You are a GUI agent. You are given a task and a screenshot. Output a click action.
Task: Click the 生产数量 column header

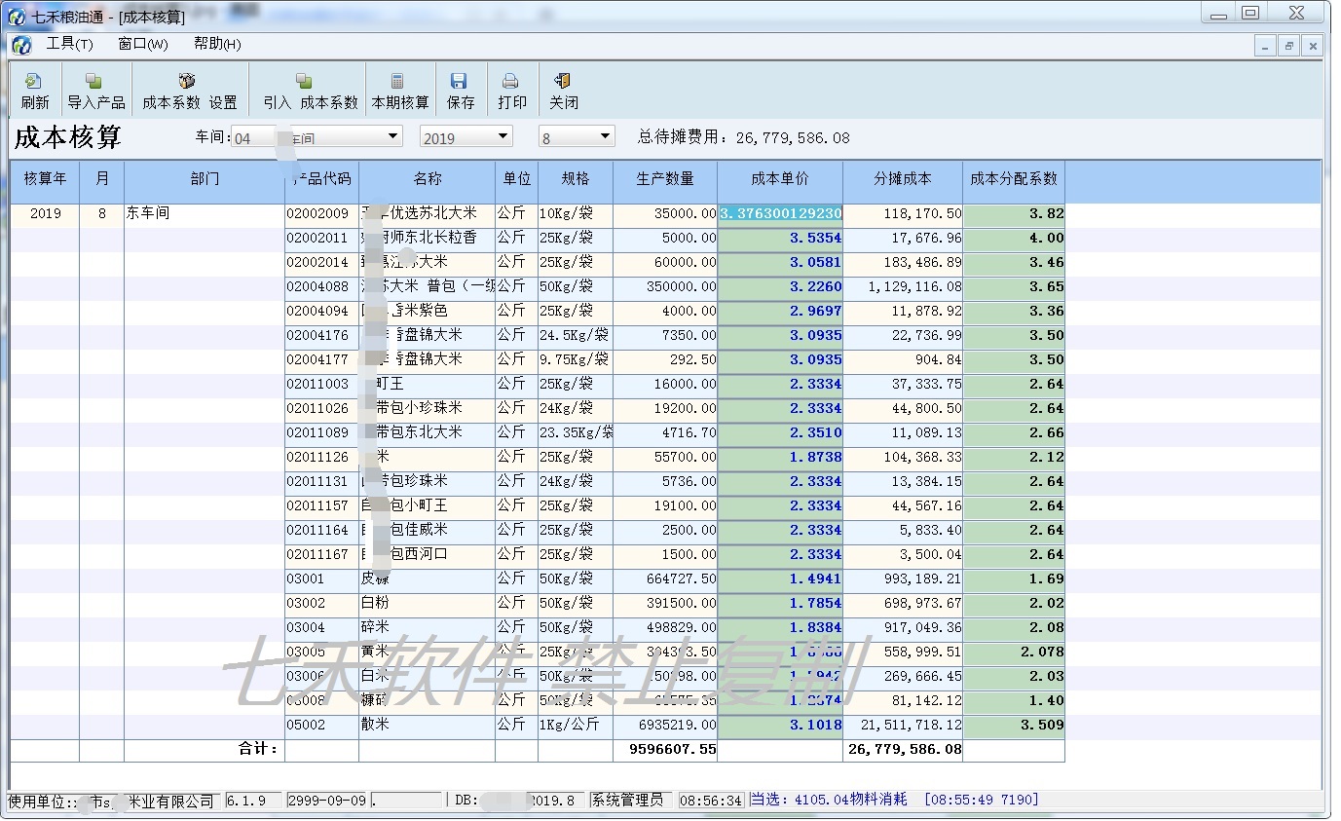(665, 179)
